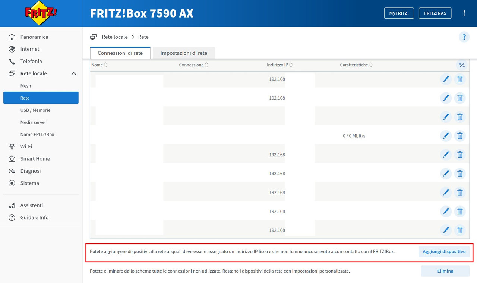Delete the device in the fifth table row

(x=460, y=155)
